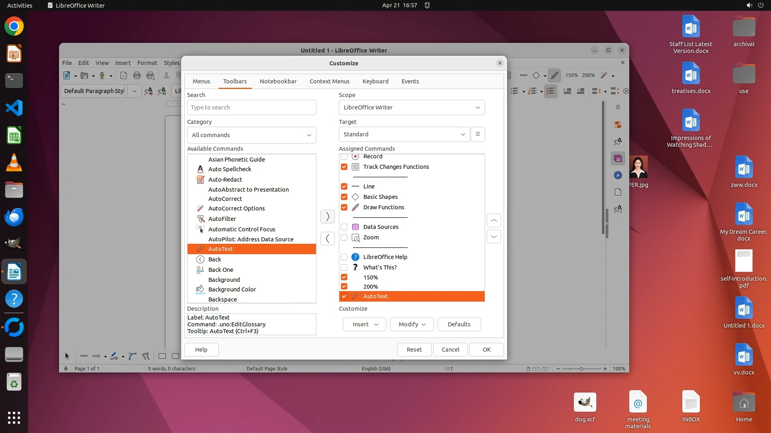Move the selected command down with the arrow
This screenshot has height=433, width=771.
pyautogui.click(x=494, y=237)
